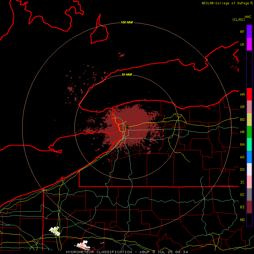This screenshot has height=254, width=254.
Task: Click the BD yellow legend swatch
Action: 249,120
